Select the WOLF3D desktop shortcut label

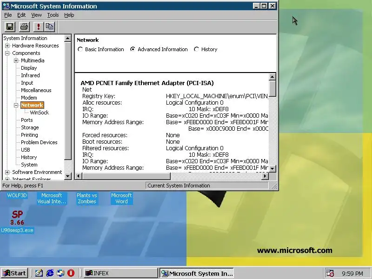(x=17, y=195)
